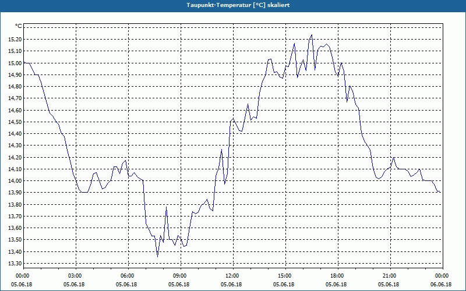
Task: Click the 14,80 y-axis value
Action: click(15, 86)
